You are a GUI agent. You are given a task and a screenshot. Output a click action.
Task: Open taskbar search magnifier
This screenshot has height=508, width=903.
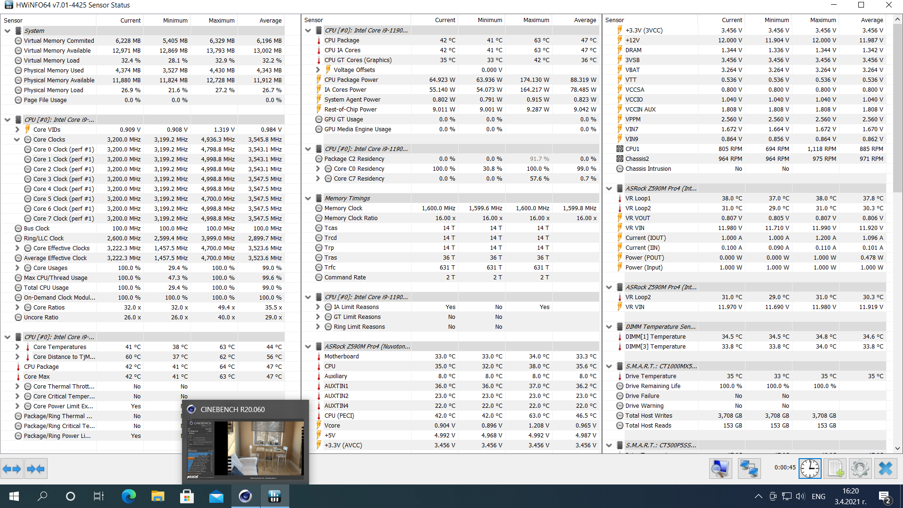42,496
